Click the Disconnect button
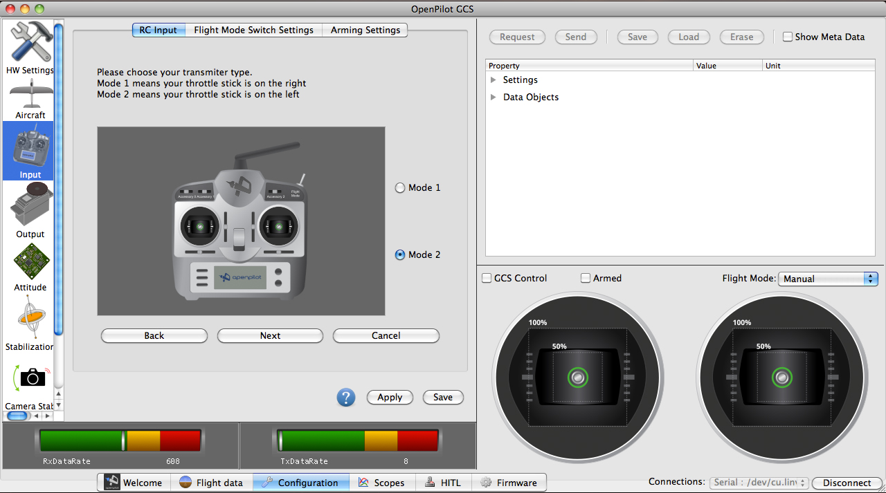This screenshot has width=886, height=493. (x=847, y=483)
